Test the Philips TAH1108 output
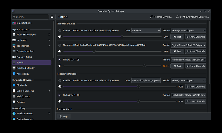The image size is (222, 133). pos(177,66)
